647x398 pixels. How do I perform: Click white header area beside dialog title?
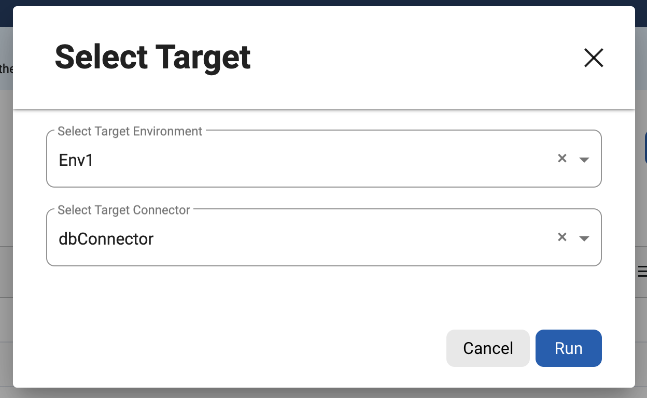click(x=415, y=58)
